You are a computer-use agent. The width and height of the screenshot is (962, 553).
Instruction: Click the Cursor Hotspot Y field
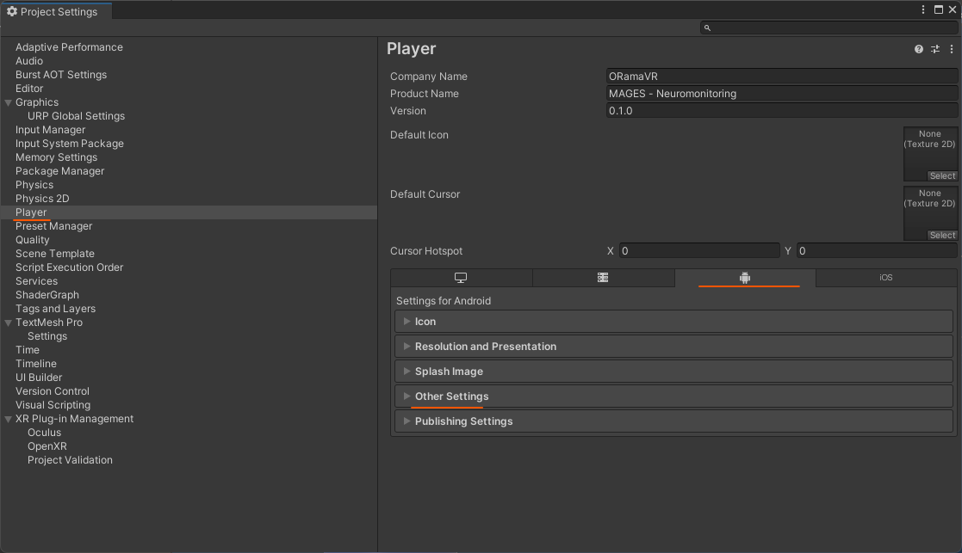[x=877, y=251]
